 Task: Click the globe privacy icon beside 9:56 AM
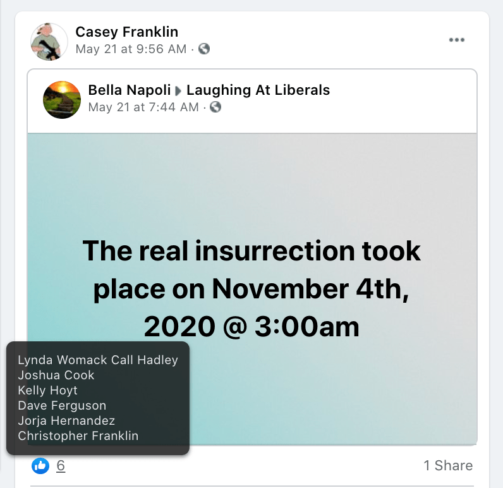pos(204,49)
